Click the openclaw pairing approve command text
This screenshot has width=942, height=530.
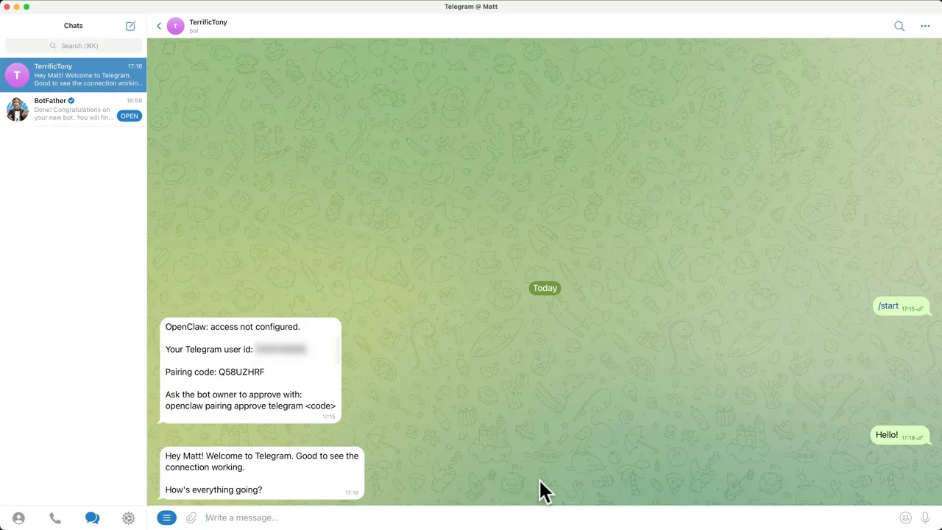(250, 406)
